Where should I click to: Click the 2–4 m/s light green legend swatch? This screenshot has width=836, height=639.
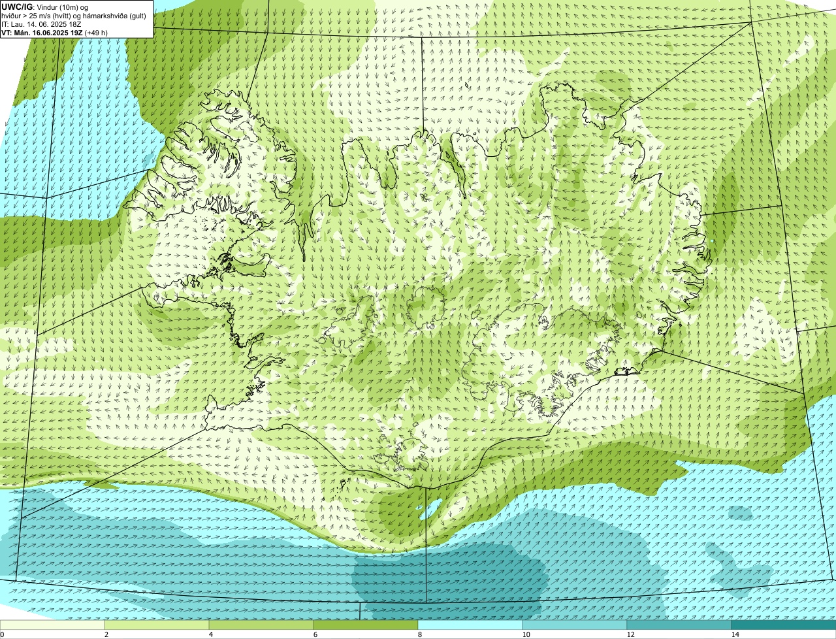point(157,625)
